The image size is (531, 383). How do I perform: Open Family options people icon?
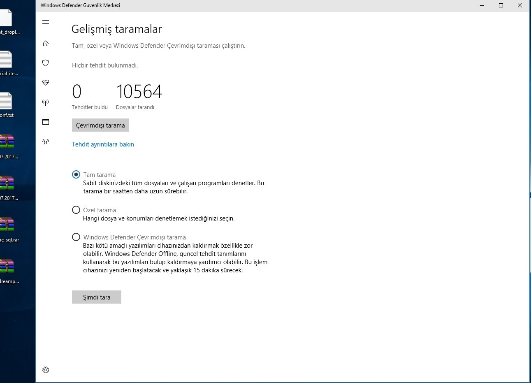46,142
